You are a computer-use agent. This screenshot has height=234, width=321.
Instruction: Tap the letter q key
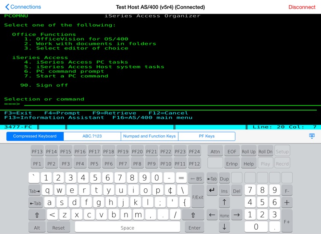pyautogui.click(x=47, y=190)
